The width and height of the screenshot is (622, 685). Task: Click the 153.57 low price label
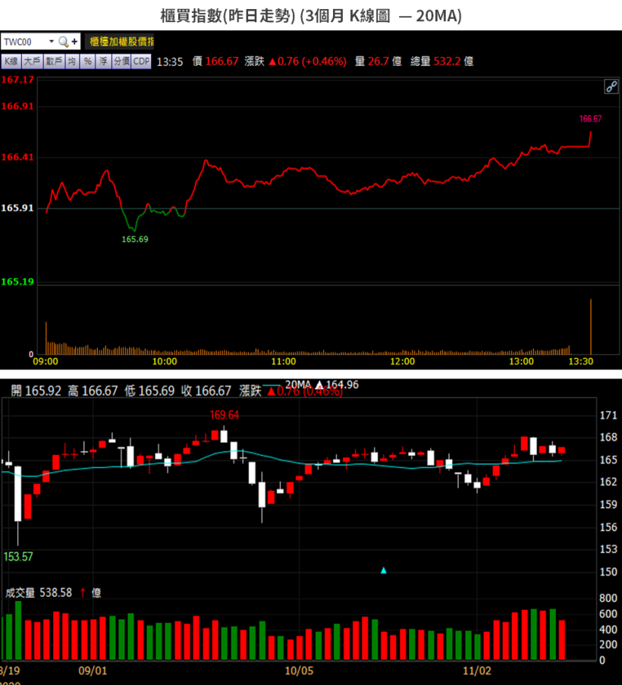click(x=18, y=557)
